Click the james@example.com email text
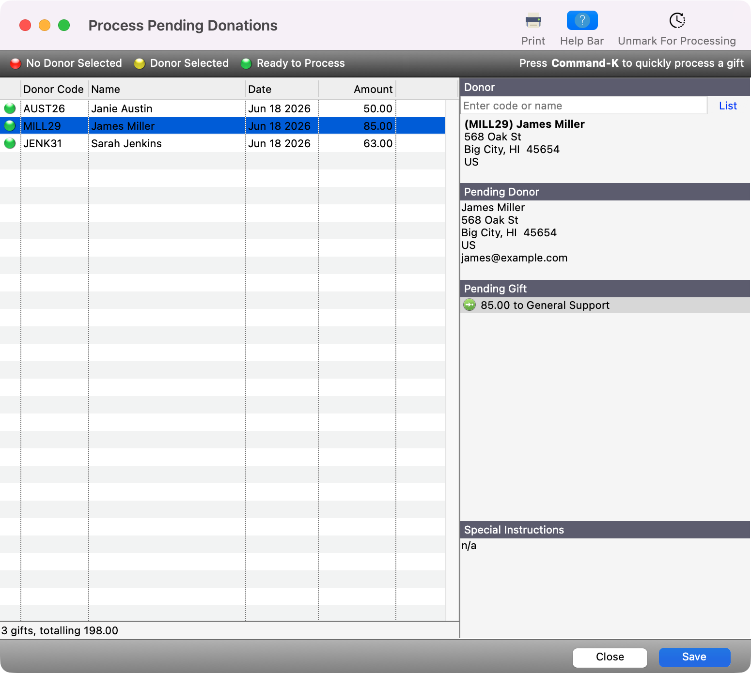751x673 pixels. [515, 258]
